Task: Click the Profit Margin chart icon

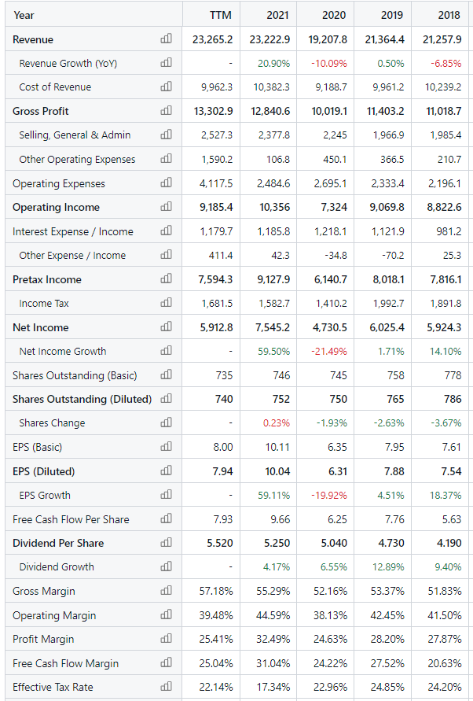Action: tap(166, 638)
